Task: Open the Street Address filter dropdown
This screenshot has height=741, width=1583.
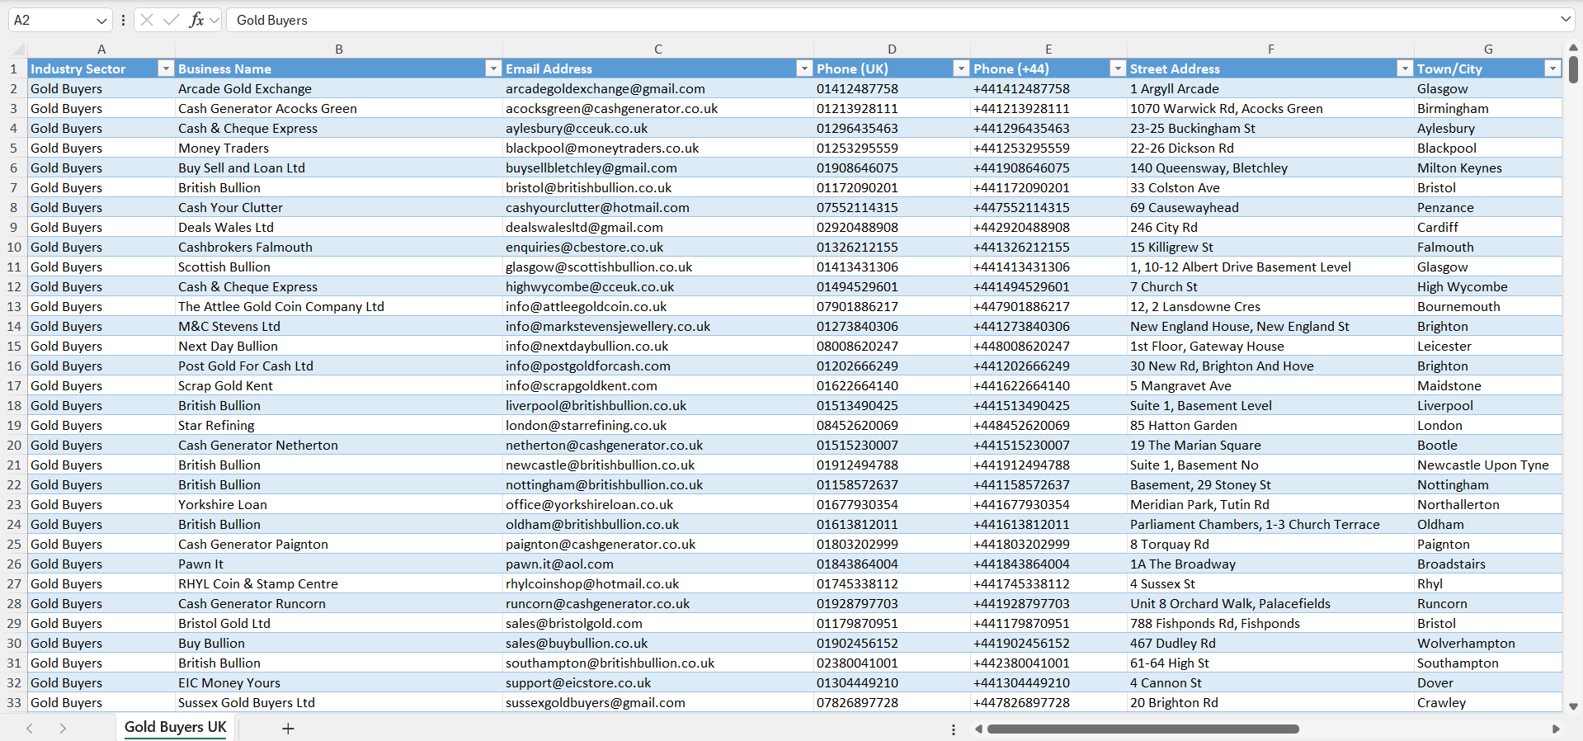Action: coord(1405,68)
